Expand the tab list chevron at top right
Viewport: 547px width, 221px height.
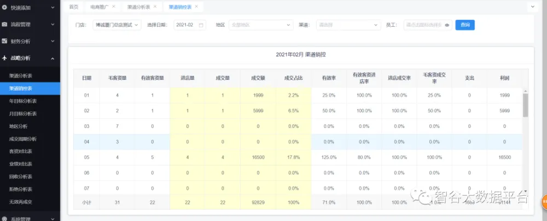pos(532,7)
